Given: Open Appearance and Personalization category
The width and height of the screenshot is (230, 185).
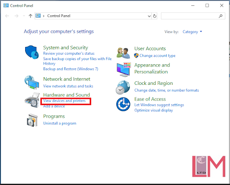Looking at the screenshot, I should (152, 68).
